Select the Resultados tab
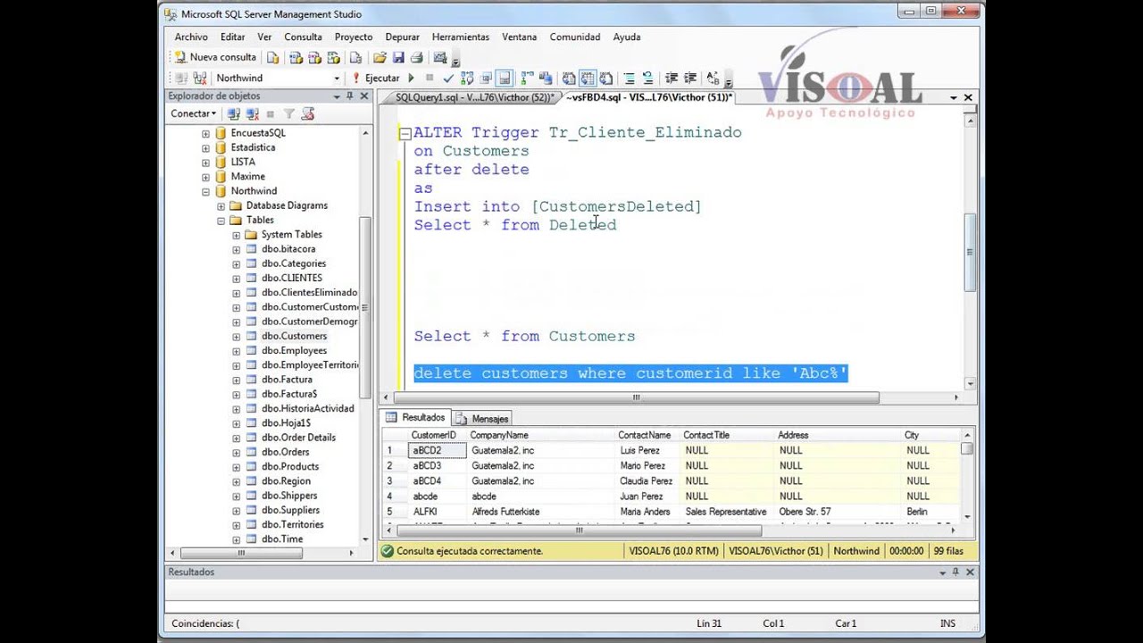Viewport: 1143px width, 643px height. pyautogui.click(x=416, y=418)
